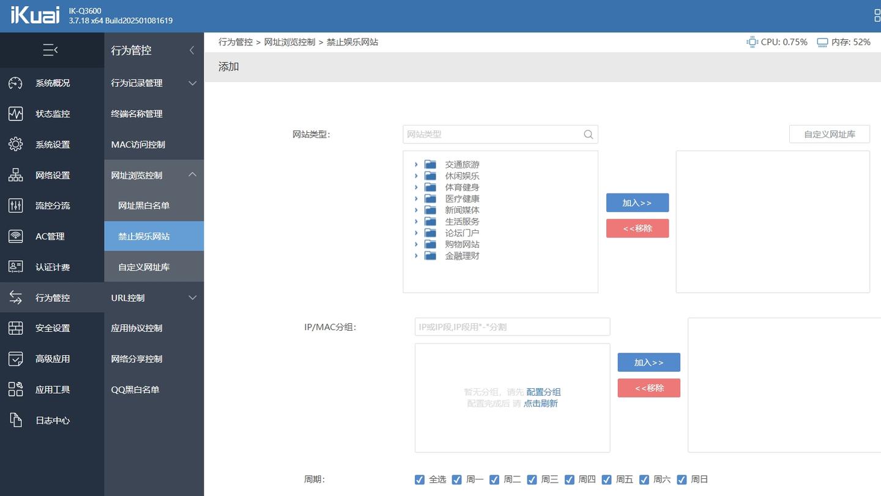Select the 安全设置 security icon

15,328
